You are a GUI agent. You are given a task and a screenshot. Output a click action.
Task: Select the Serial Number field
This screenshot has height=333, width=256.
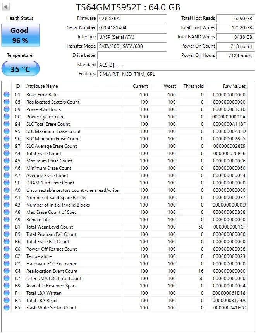pyautogui.click(x=132, y=28)
